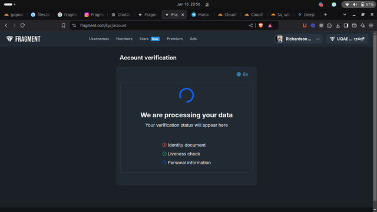Image resolution: width=377 pixels, height=212 pixels.
Task: Open the Usernames section
Action: [x=99, y=39]
